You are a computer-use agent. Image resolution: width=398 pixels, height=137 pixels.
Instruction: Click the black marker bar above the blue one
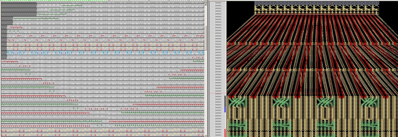[225, 100]
